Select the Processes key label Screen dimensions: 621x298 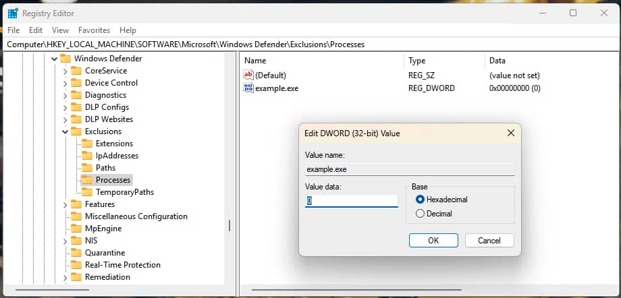tap(113, 180)
